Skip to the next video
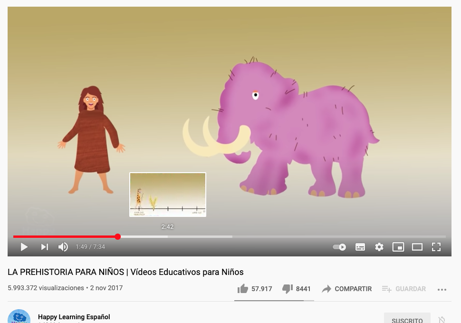This screenshot has height=323, width=461. click(44, 247)
